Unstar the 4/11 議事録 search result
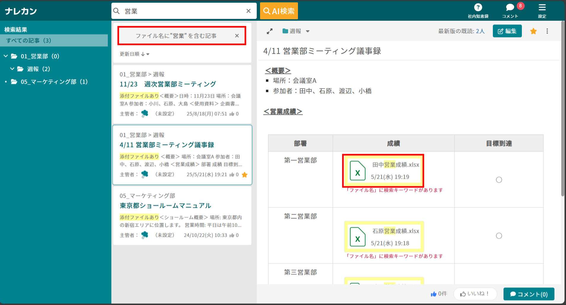The width and height of the screenshot is (566, 305). point(245,175)
